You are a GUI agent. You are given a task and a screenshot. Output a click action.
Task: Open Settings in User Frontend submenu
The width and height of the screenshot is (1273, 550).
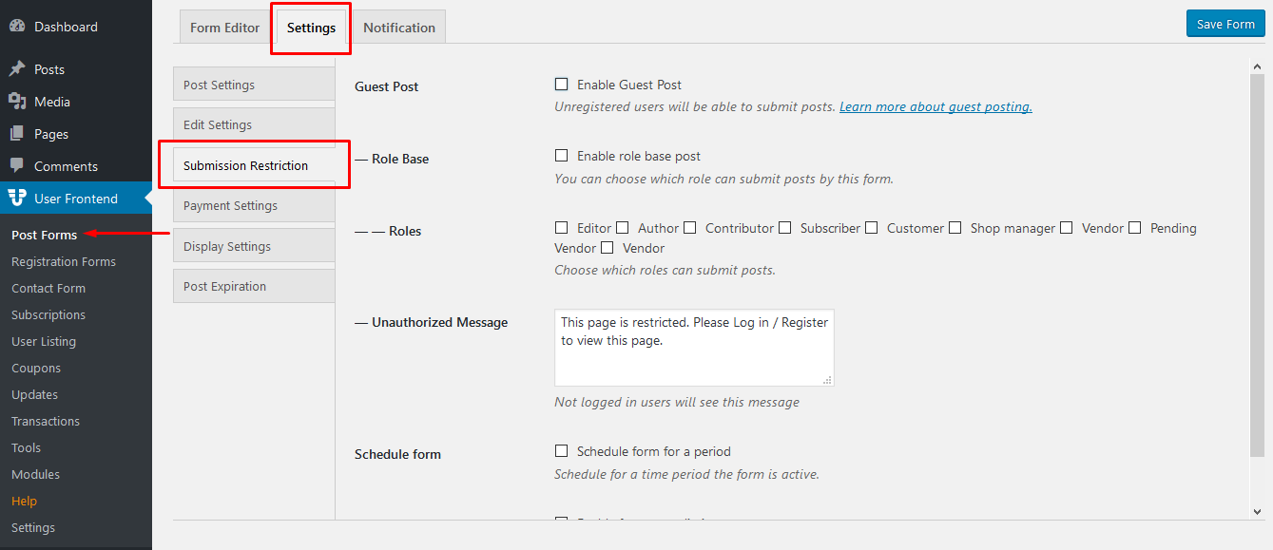[x=33, y=527]
